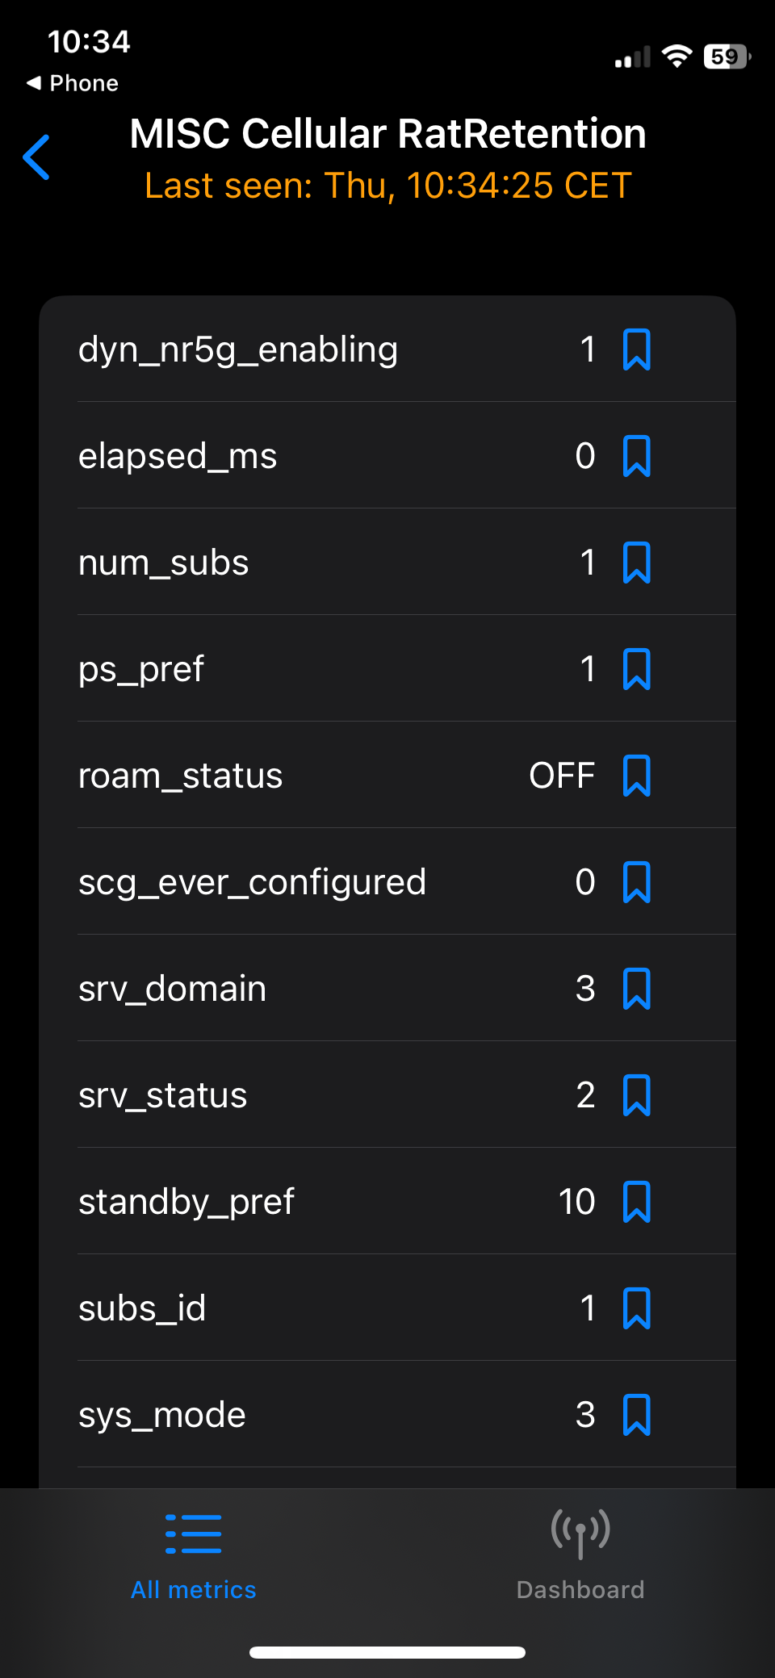
Task: Bookmark the num_subs metric
Action: pyautogui.click(x=636, y=563)
